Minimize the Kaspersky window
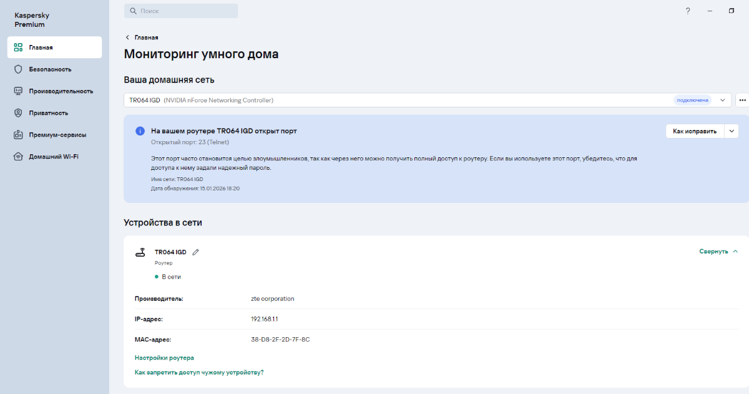 click(710, 11)
